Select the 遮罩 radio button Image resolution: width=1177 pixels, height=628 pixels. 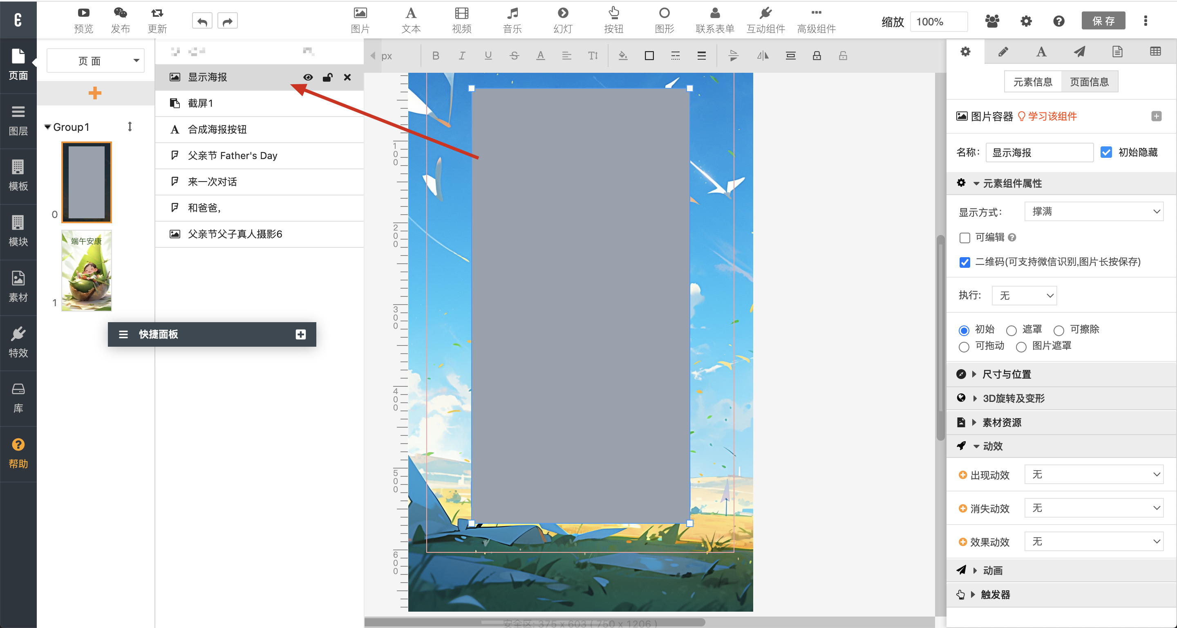pos(1011,330)
